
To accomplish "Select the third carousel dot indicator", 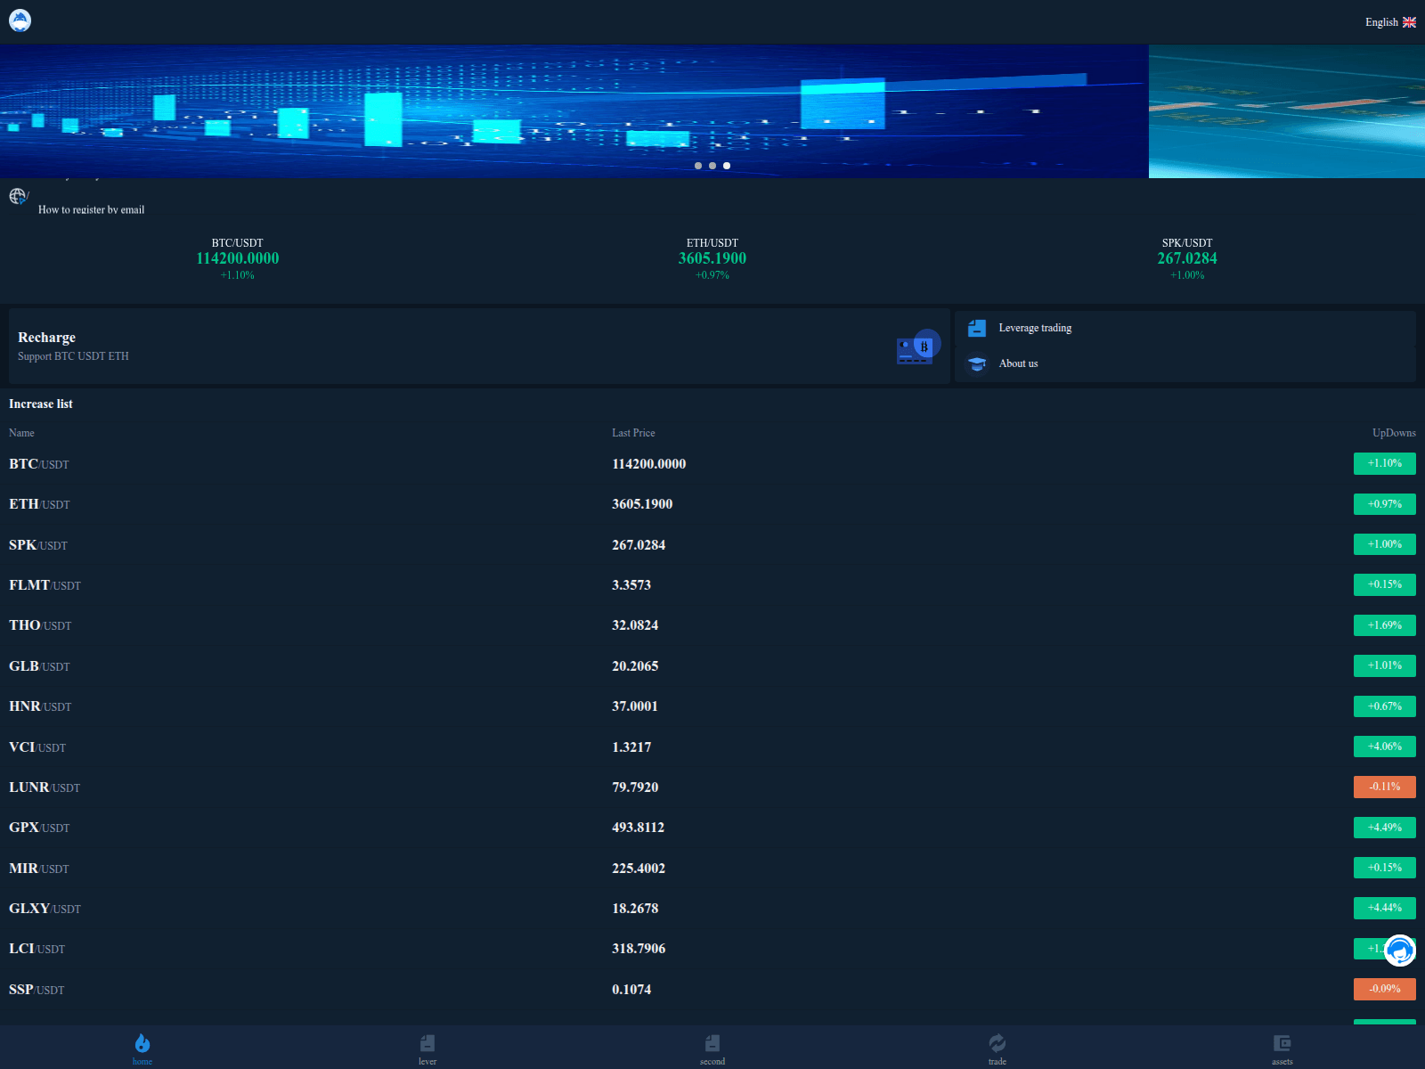I will [727, 166].
